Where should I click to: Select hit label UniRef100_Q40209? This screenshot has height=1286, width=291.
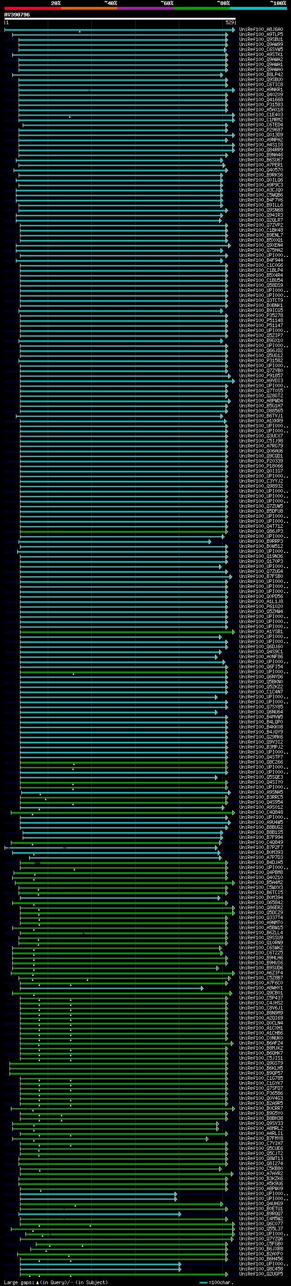(x=261, y=95)
